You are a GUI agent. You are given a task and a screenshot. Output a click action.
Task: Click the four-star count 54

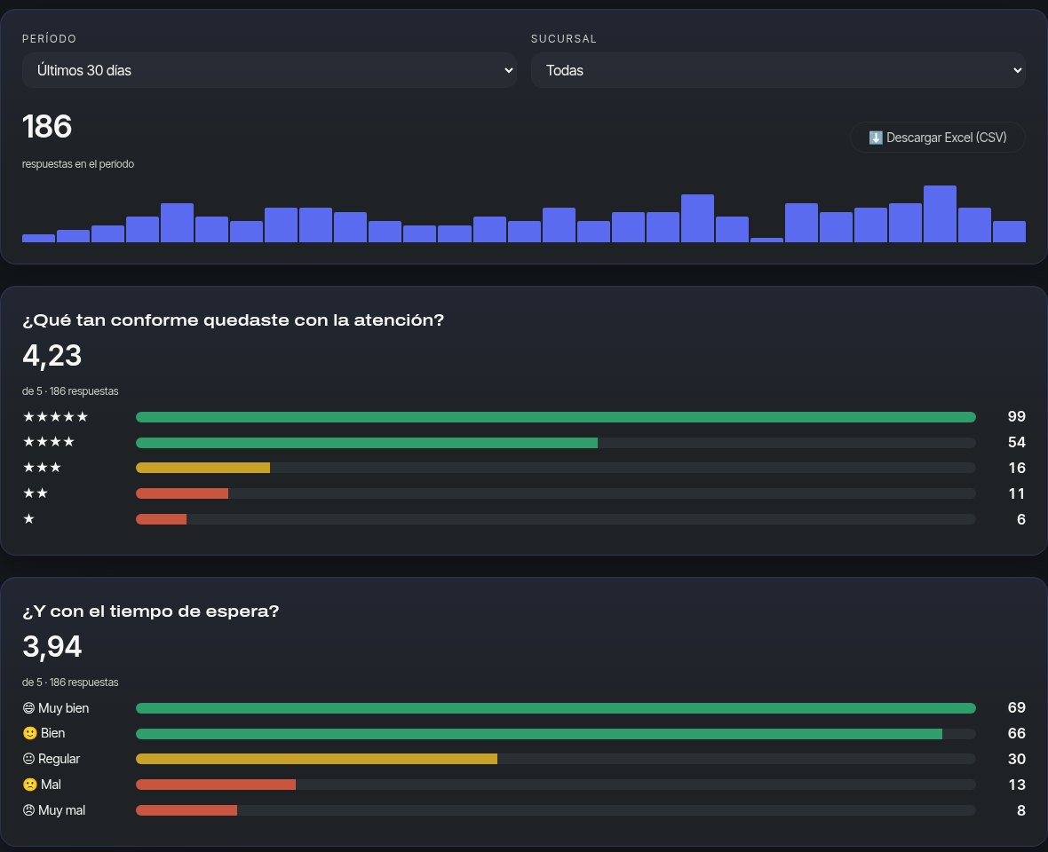pos(1017,442)
